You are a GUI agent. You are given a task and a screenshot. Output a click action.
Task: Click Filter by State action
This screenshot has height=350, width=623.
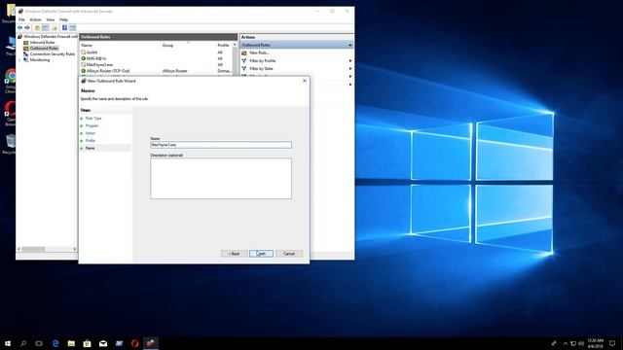tap(261, 69)
